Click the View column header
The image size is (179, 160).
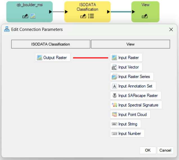tap(130, 44)
